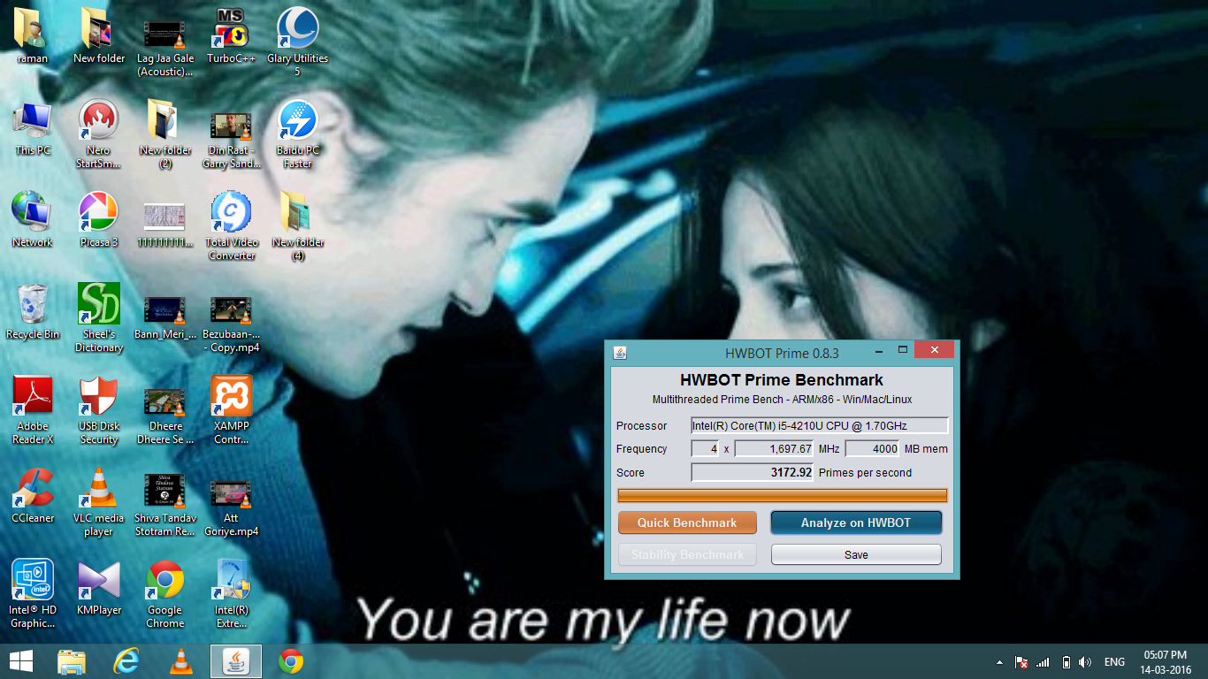Launch Baidu PC Faster shortcut
Image resolution: width=1208 pixels, height=679 pixels.
click(x=297, y=119)
